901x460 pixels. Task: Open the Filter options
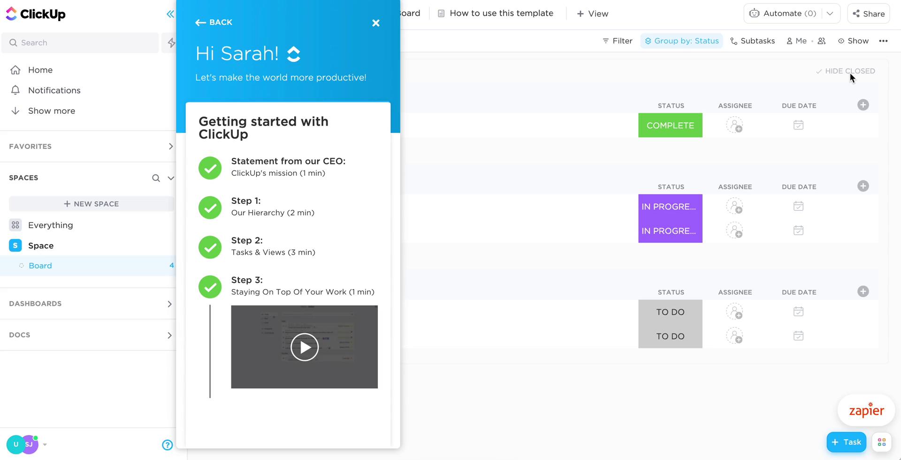tap(618, 41)
